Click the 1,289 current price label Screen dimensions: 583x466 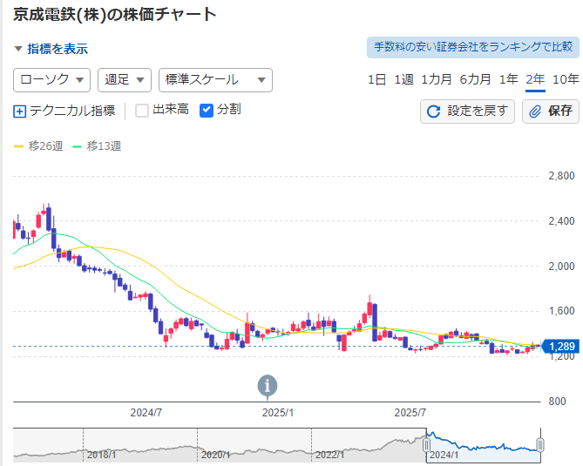(561, 347)
